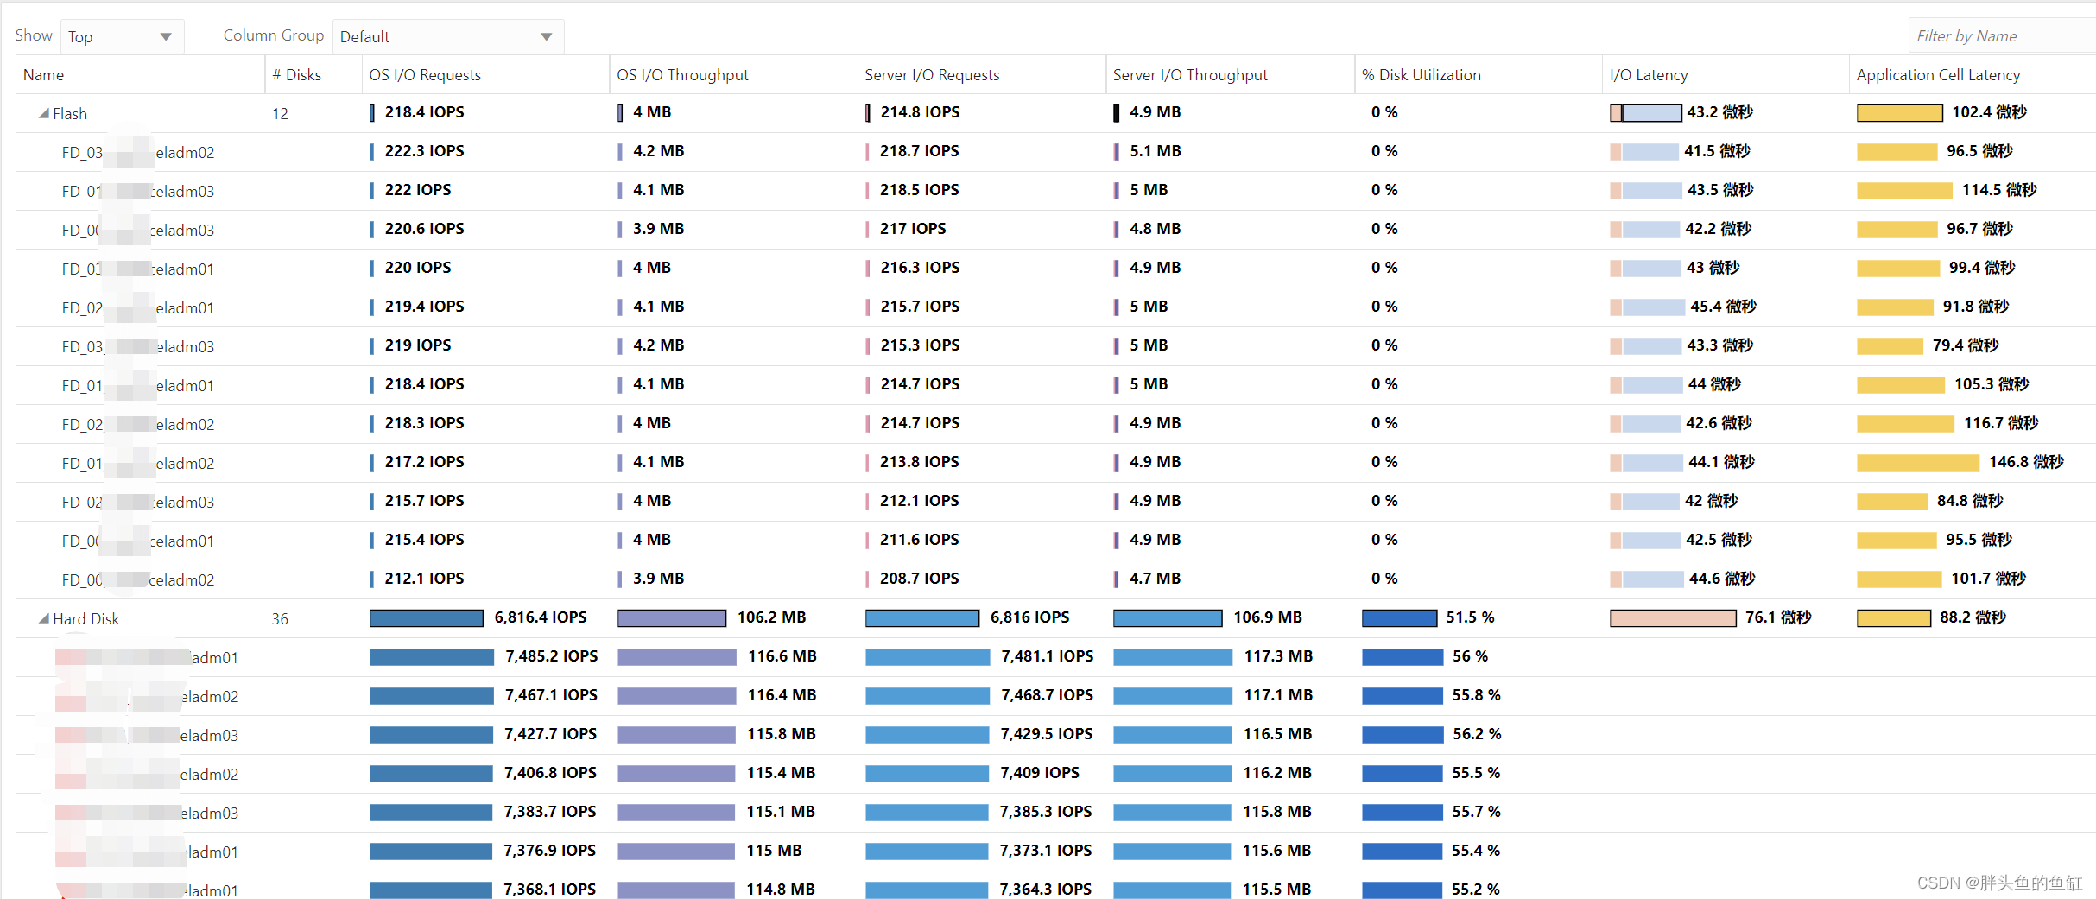Screen dimensions: 2096x899
Task: Sort by % Disk Utilization column
Action: tap(1422, 75)
